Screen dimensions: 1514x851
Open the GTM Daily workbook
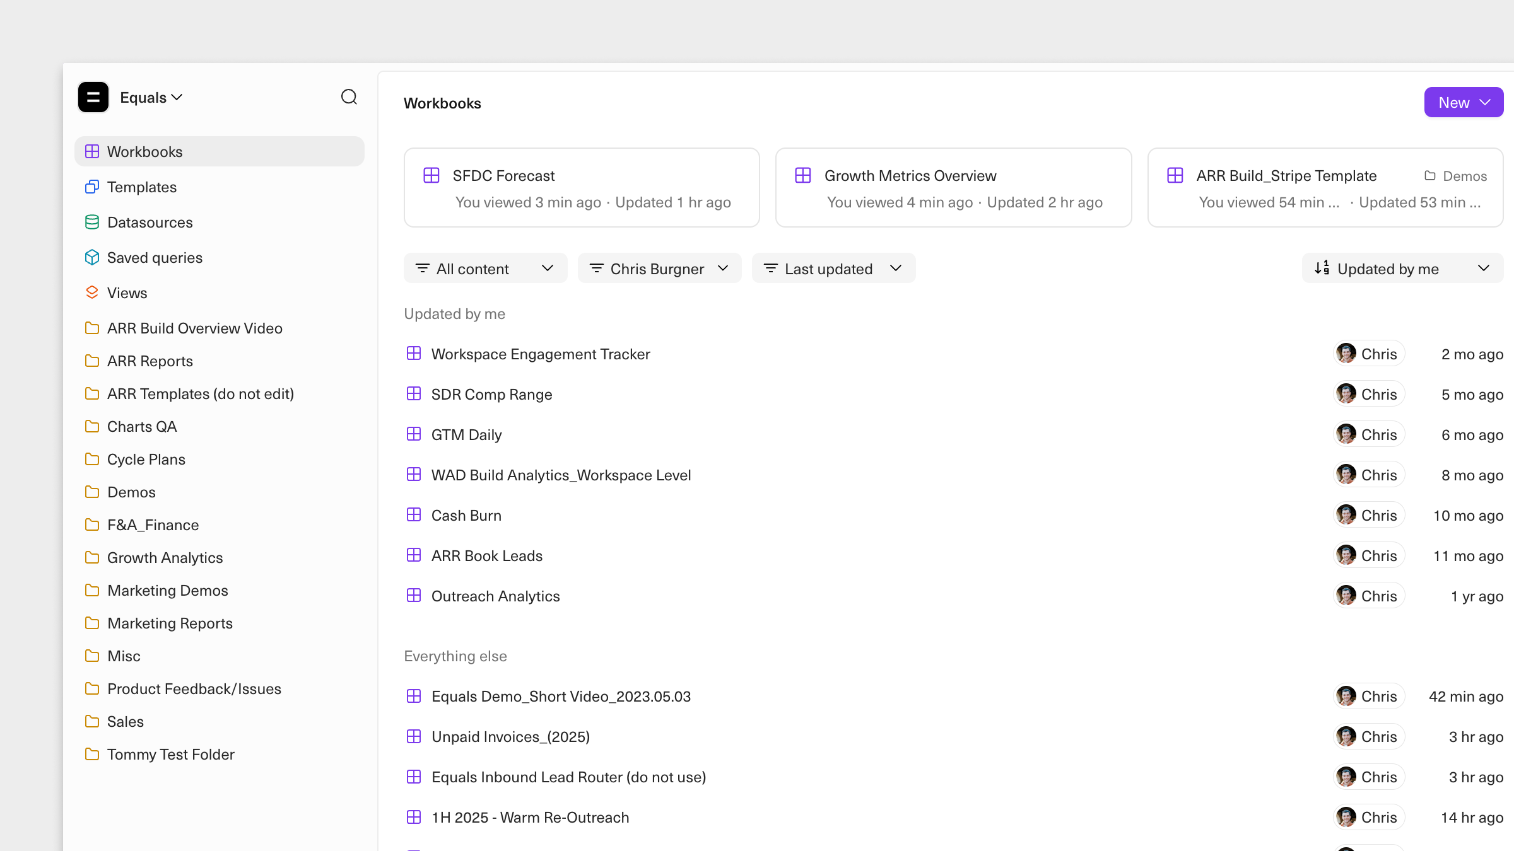tap(467, 434)
